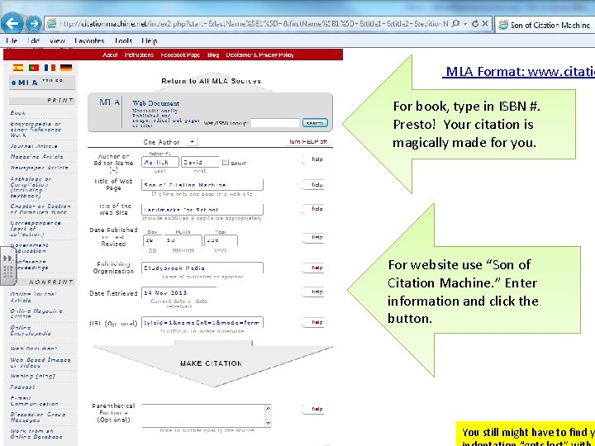Click the About link in red bar
Image resolution: width=595 pixels, height=446 pixels.
pos(110,55)
